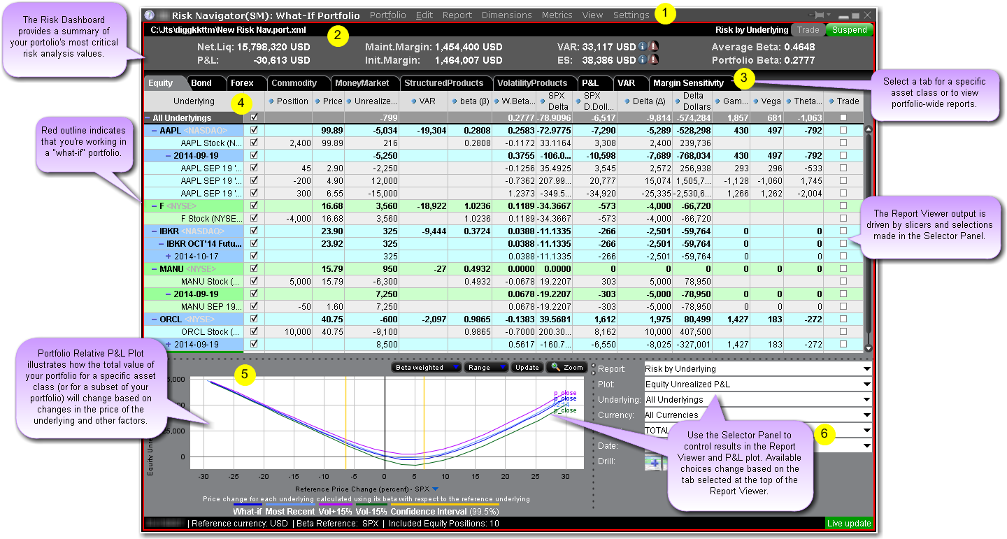Viewport: 1007px width, 539px height.
Task: Click the red alert icon beside VAR value
Action: [x=654, y=47]
